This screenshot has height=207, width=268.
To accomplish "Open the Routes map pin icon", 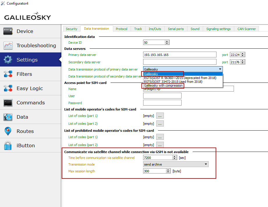I will [x=8, y=131].
